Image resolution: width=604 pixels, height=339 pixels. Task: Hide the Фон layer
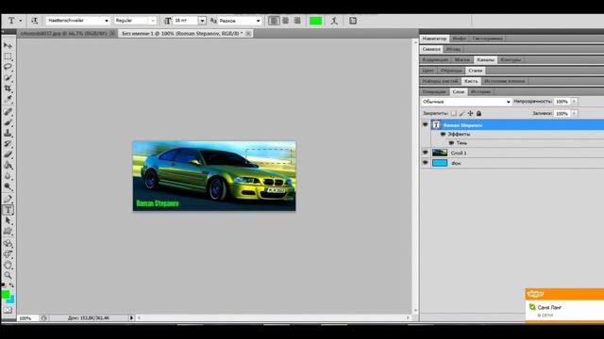click(x=426, y=163)
